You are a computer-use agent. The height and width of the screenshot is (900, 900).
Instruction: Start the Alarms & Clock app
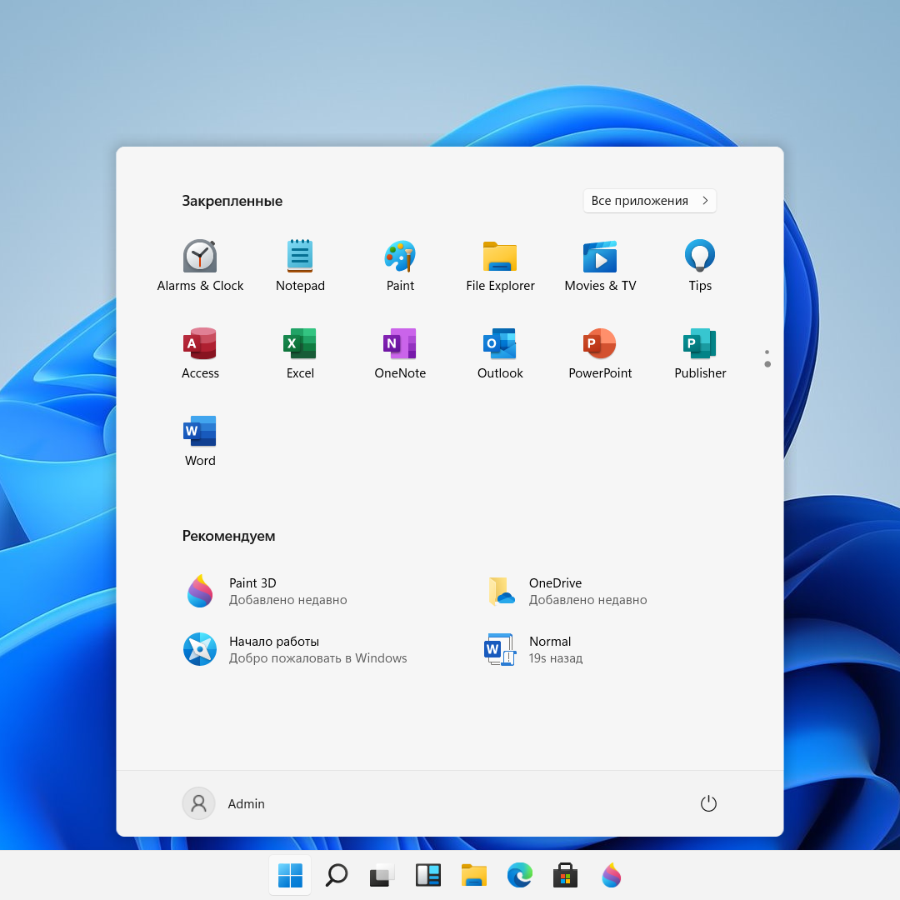point(200,265)
